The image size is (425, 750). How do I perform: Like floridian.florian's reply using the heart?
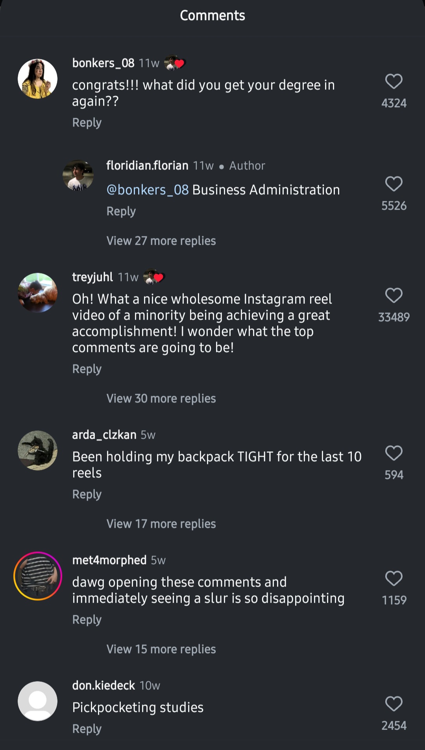tap(394, 184)
